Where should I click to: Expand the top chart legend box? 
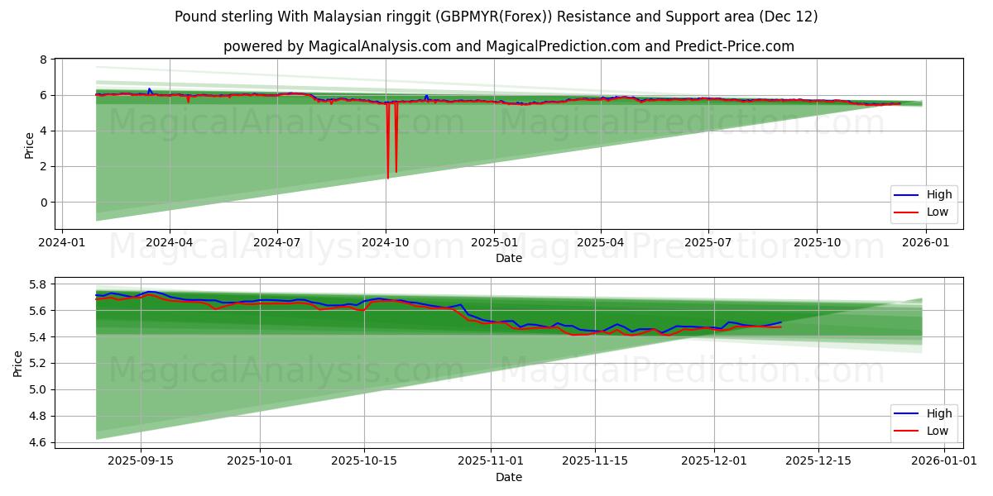923,203
